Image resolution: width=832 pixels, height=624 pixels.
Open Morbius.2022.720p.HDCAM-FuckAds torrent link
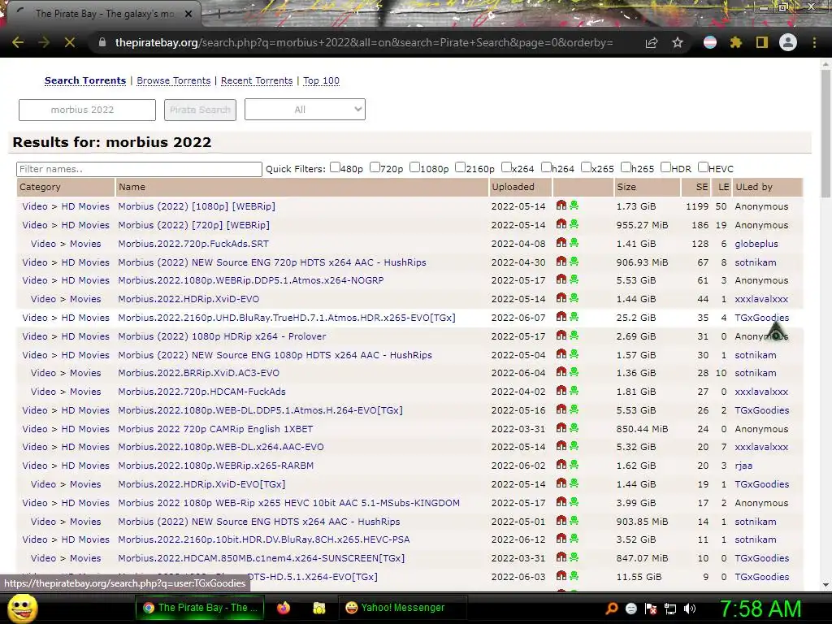click(201, 391)
